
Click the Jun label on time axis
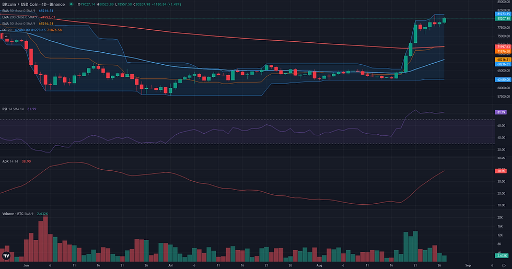(x=26, y=265)
